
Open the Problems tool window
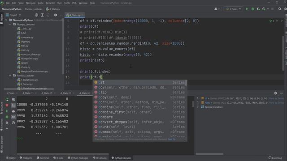click(26, 158)
